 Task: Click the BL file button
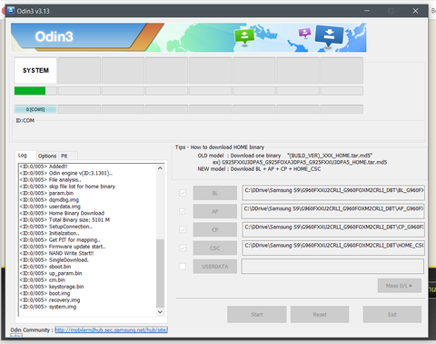pyautogui.click(x=215, y=193)
